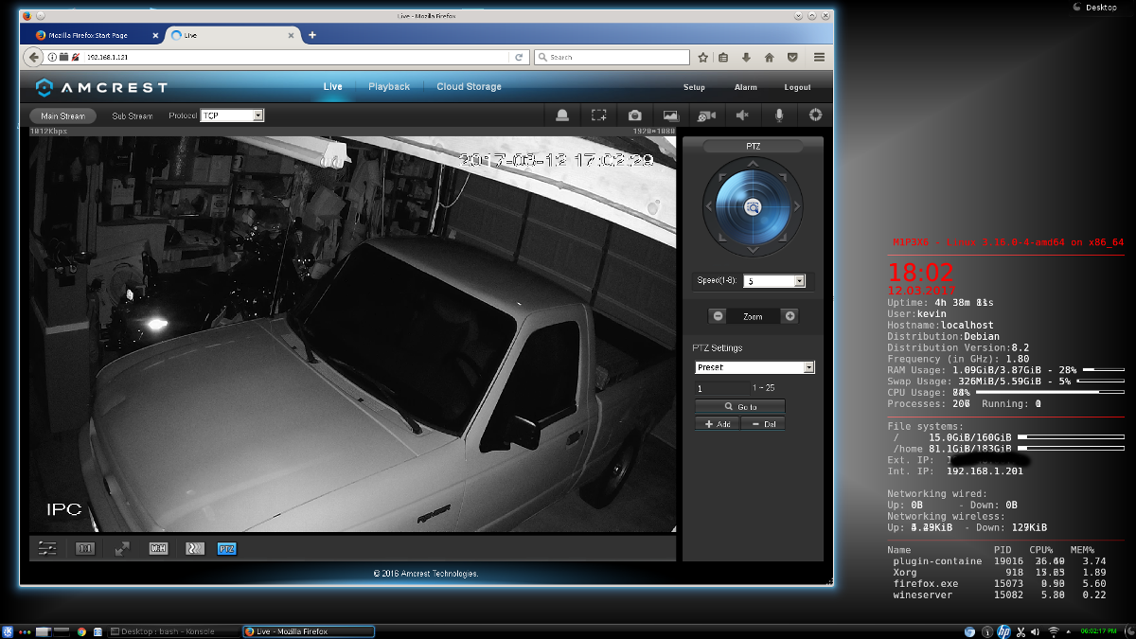Image resolution: width=1136 pixels, height=639 pixels.
Task: Pan camera left with PTZ left arrow
Action: click(x=709, y=206)
